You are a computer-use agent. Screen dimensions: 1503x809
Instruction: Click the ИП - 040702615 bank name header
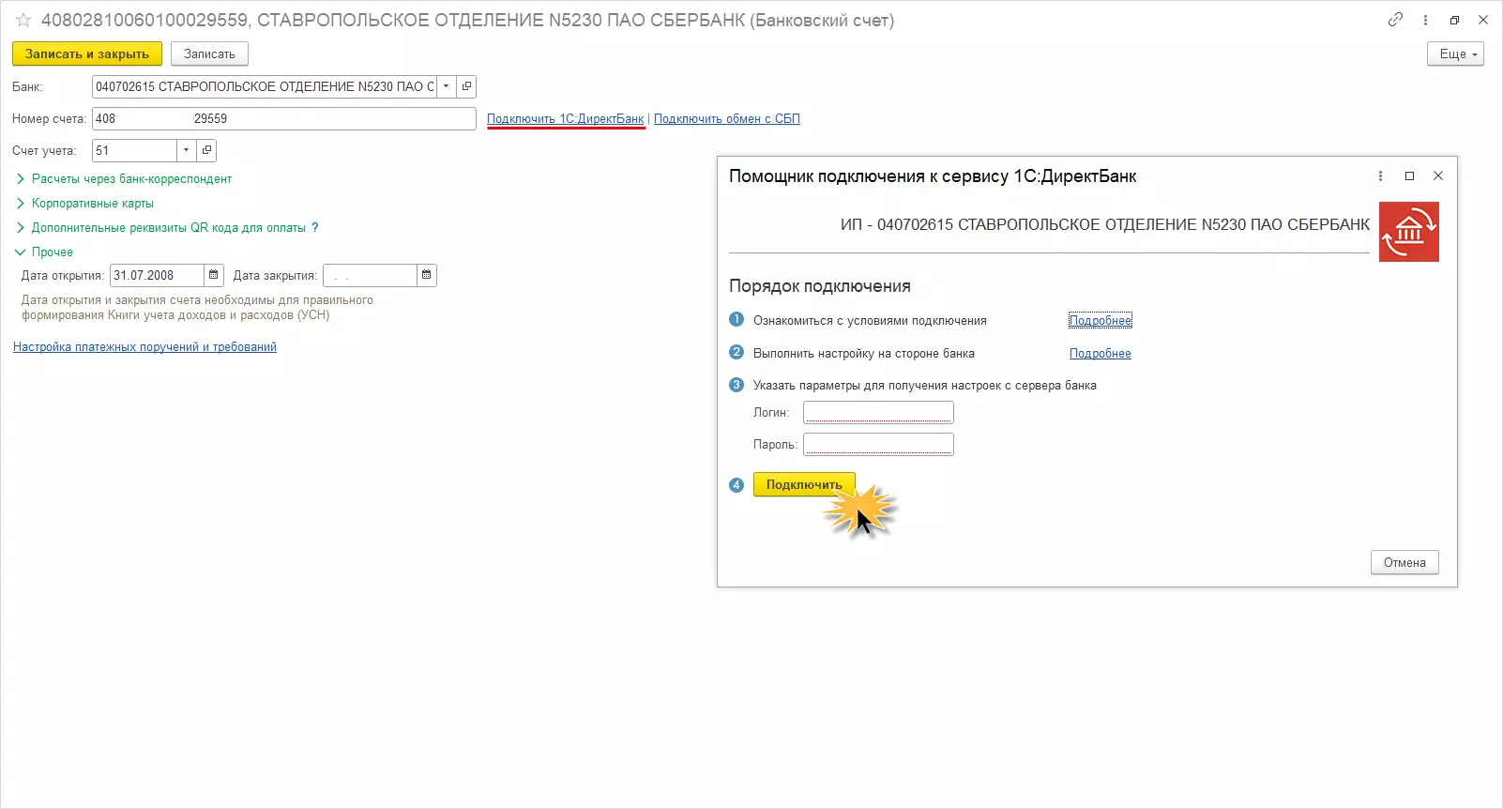[x=1105, y=225]
